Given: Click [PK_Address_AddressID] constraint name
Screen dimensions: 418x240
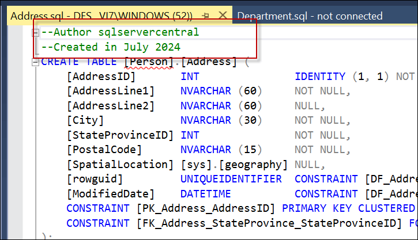Looking at the screenshot, I should 206,208.
